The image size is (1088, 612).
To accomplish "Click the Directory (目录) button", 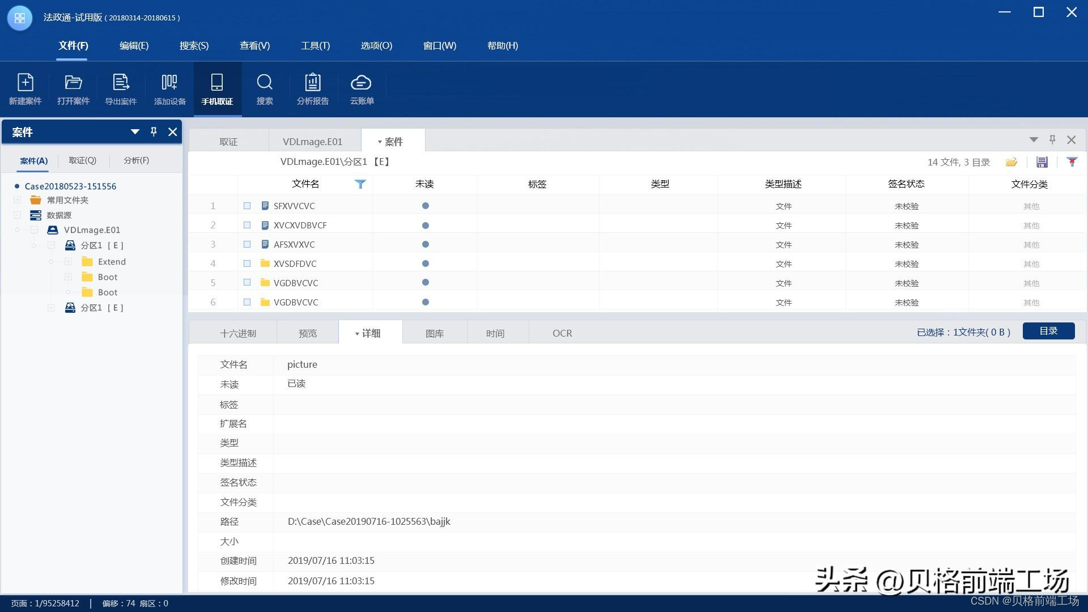I will click(x=1048, y=331).
